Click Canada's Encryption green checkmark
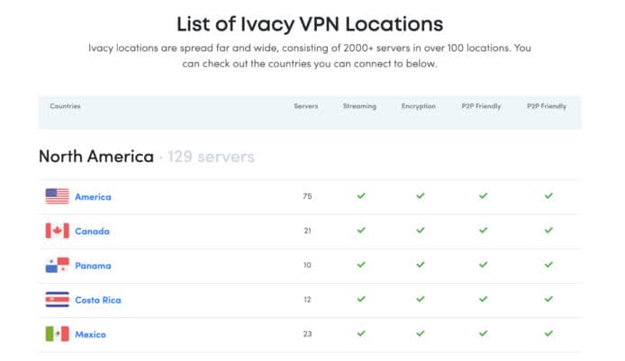 tap(421, 230)
